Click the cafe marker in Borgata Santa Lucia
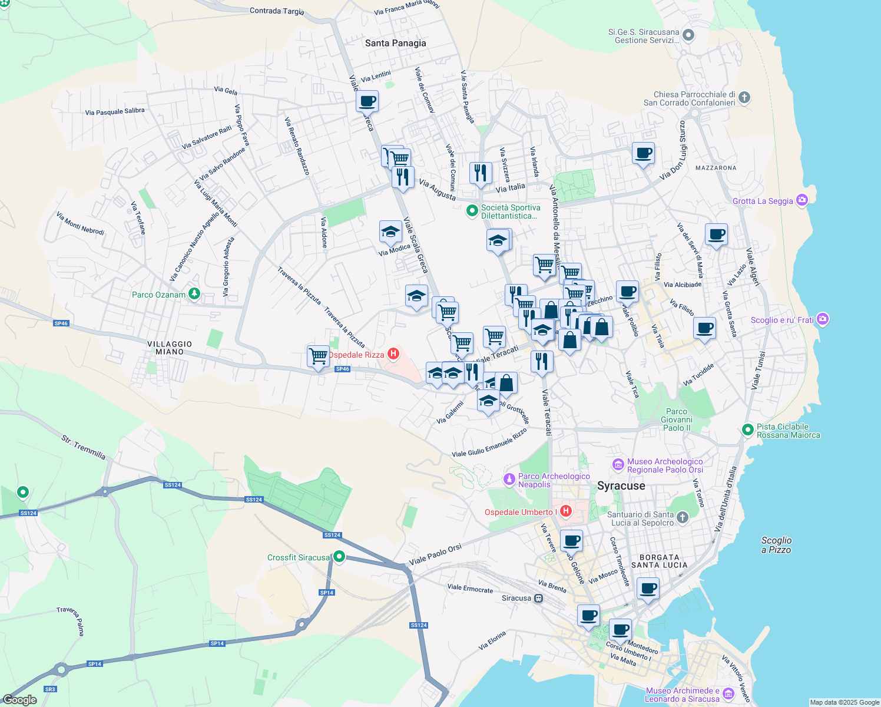This screenshot has width=881, height=707. tap(648, 589)
